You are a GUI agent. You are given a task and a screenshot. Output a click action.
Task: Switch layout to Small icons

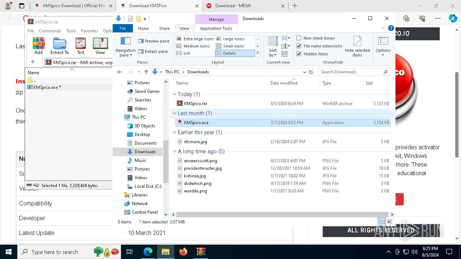point(230,46)
